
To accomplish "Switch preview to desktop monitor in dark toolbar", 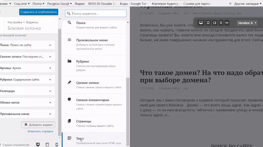I will (201, 23).
